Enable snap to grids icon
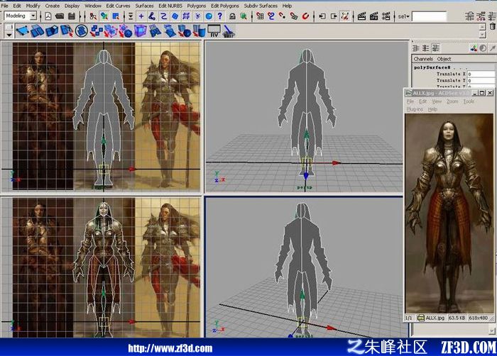 [x=260, y=16]
